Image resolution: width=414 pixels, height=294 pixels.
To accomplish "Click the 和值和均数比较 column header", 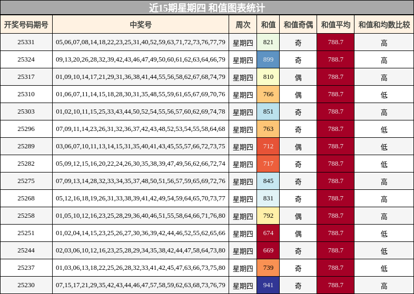I will [384, 25].
